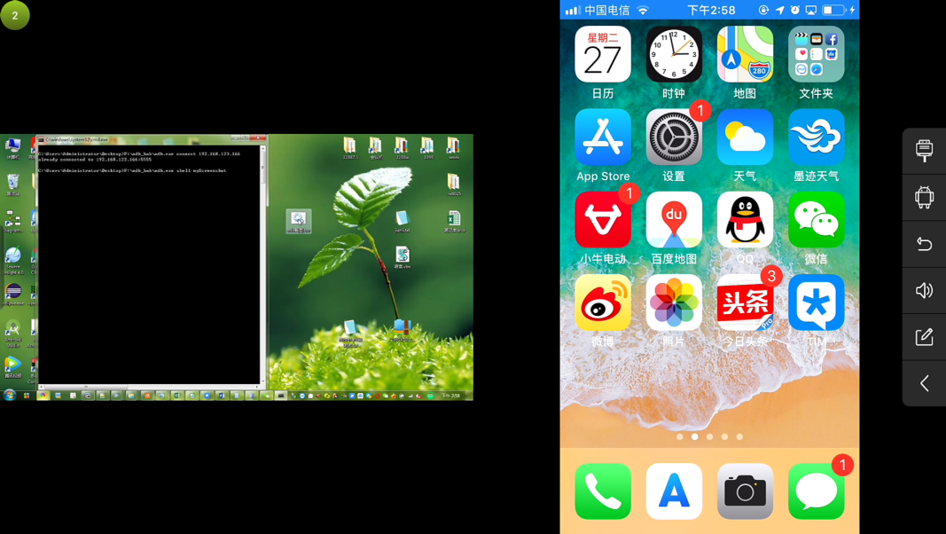
Task: Open the Photos app
Action: [674, 302]
